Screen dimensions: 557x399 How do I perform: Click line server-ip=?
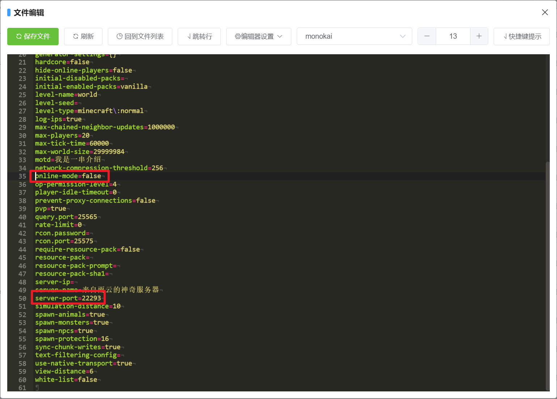click(54, 282)
